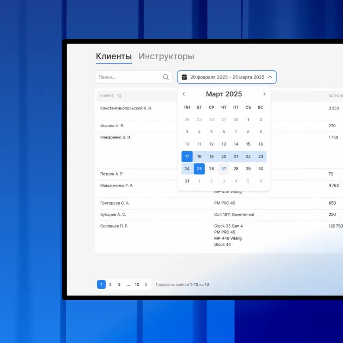Click the search magnifier icon
343x343 pixels.
(166, 77)
